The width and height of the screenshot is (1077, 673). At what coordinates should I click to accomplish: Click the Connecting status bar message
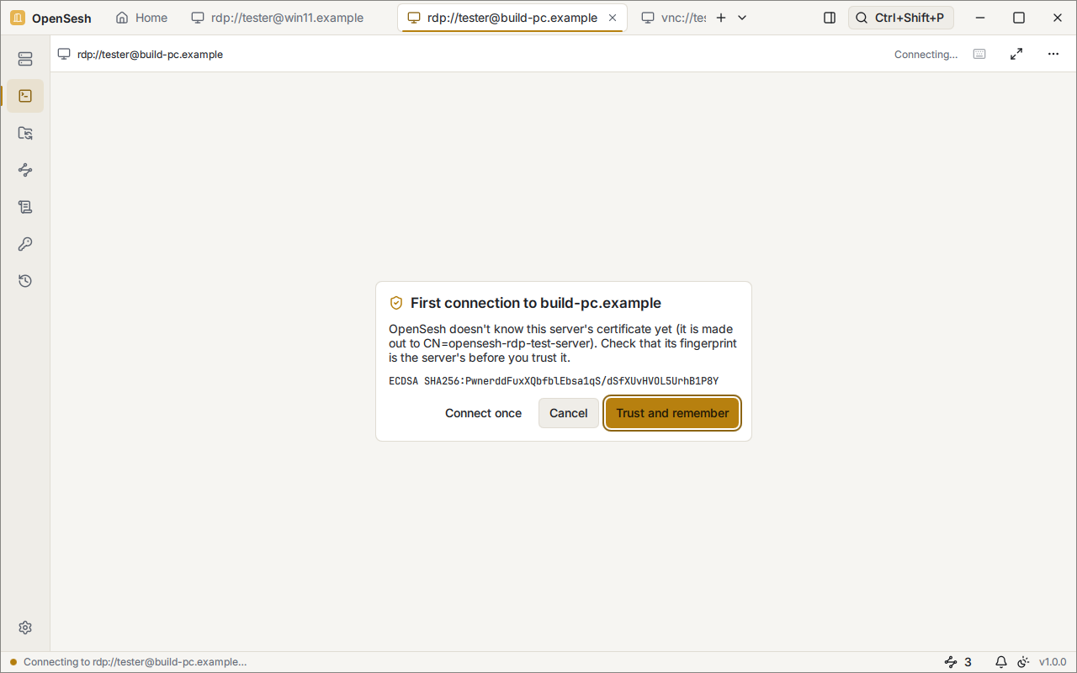[x=135, y=662]
